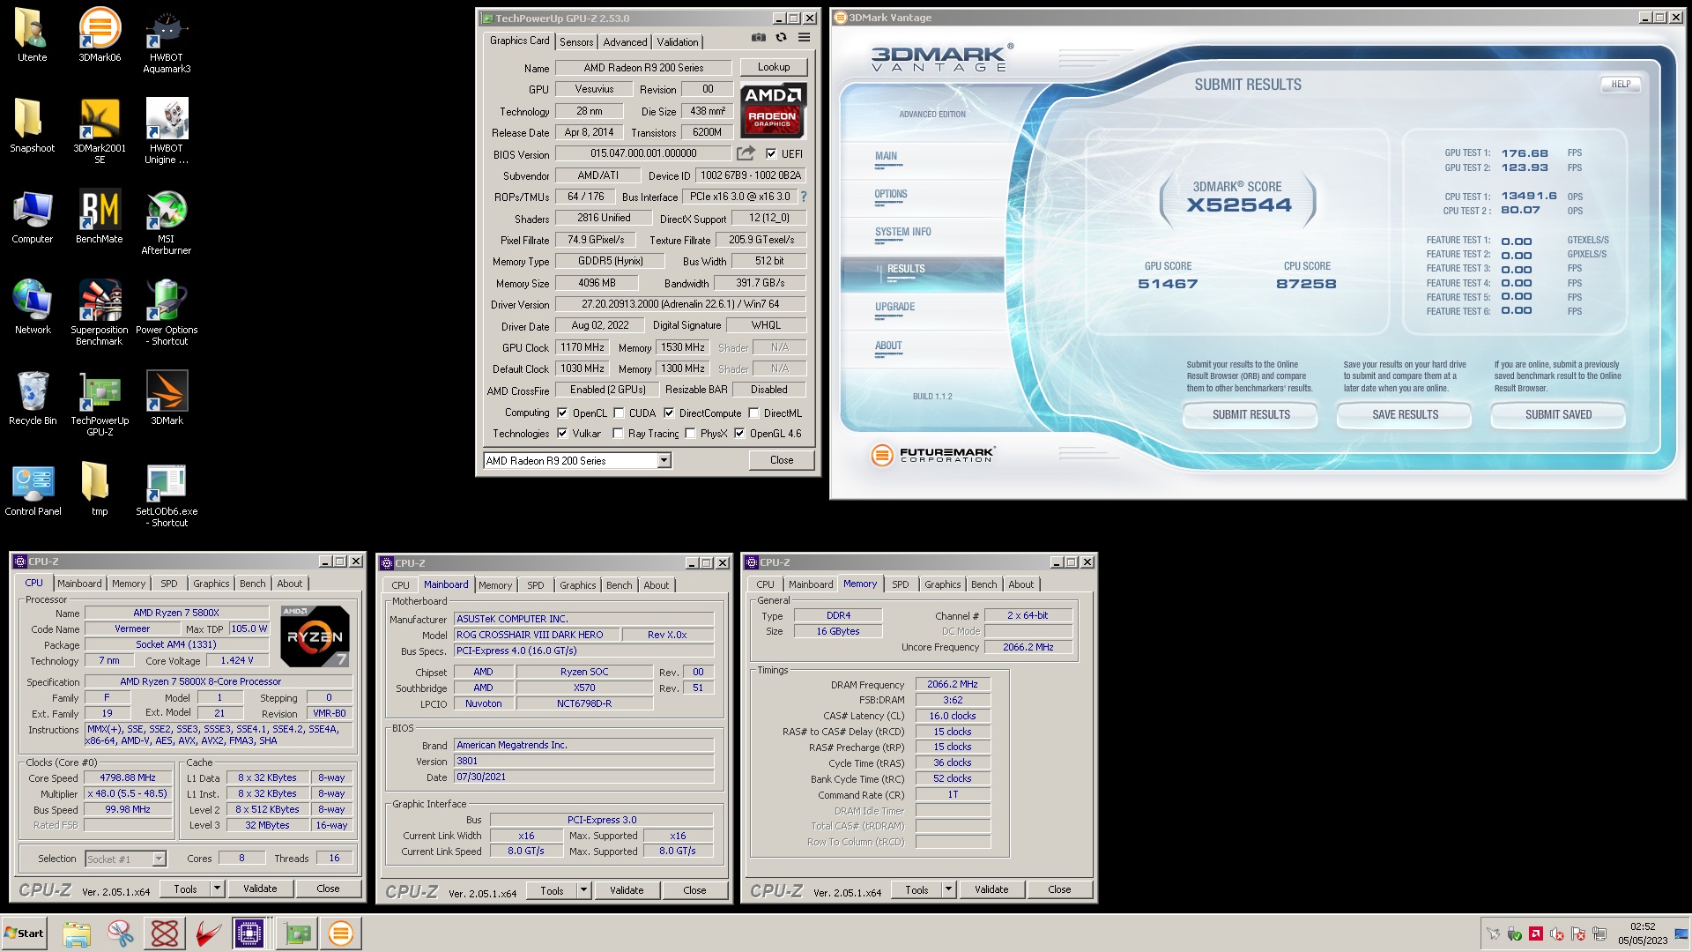Expand Tools dropdown arrow in CPU-Z Memory window

point(948,890)
